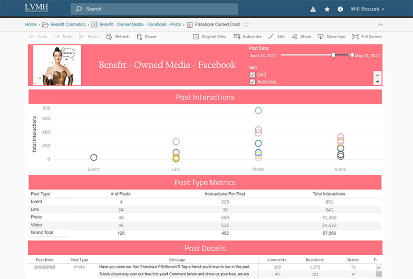Click in the Search field
The image size is (413, 279).
pos(154,9)
